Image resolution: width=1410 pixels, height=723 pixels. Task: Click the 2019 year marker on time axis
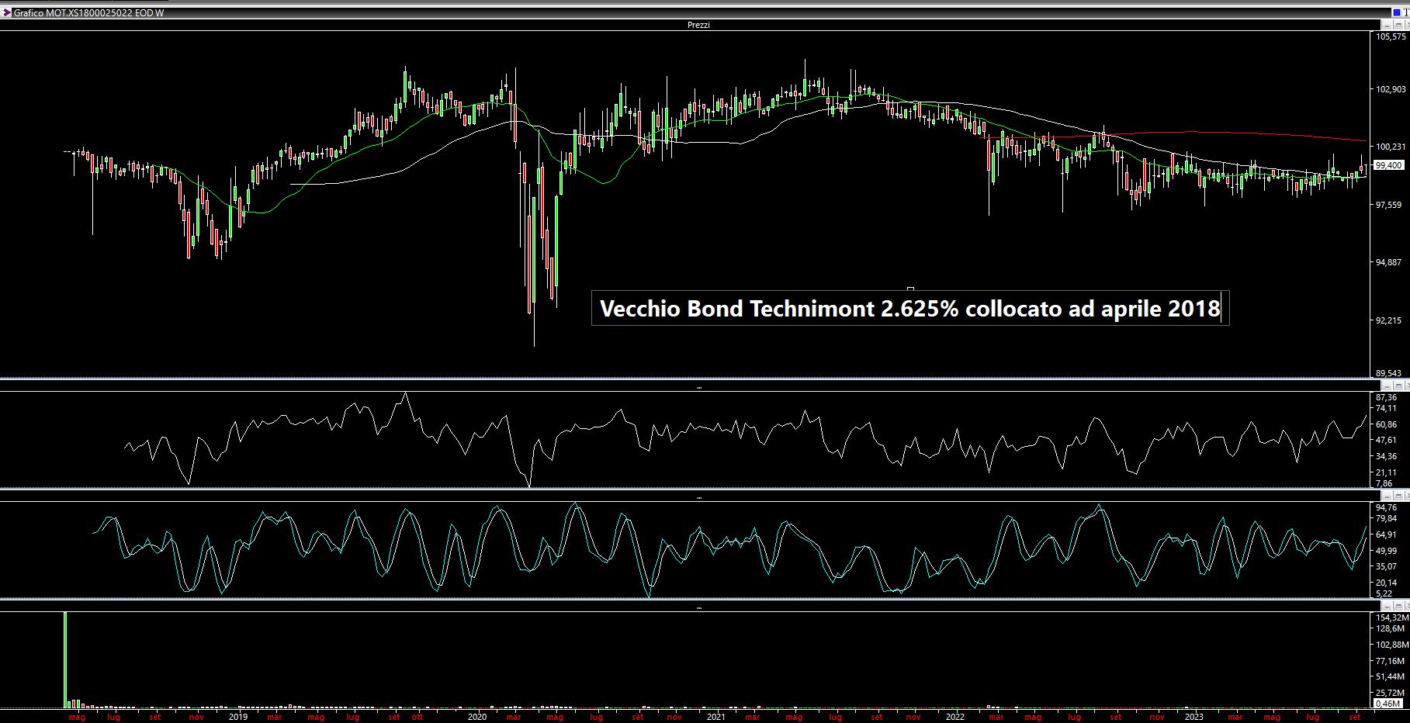(x=238, y=717)
